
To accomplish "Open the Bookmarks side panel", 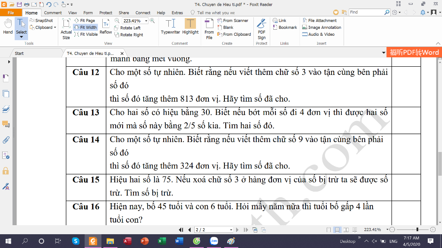I will (x=6, y=78).
